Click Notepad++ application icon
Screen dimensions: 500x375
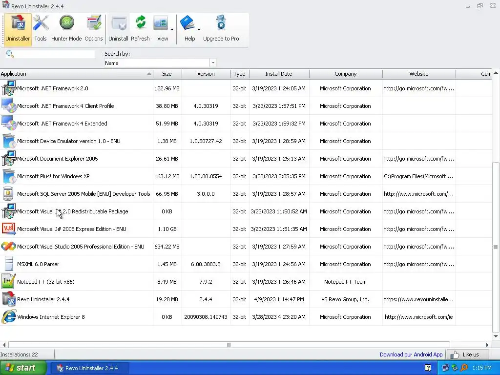pyautogui.click(x=9, y=281)
